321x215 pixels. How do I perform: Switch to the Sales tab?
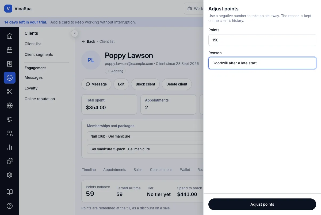pos(138,170)
